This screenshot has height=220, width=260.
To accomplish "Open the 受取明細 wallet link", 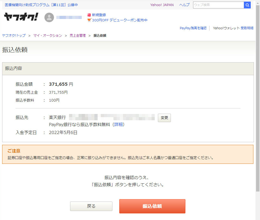I will tap(247, 28).
